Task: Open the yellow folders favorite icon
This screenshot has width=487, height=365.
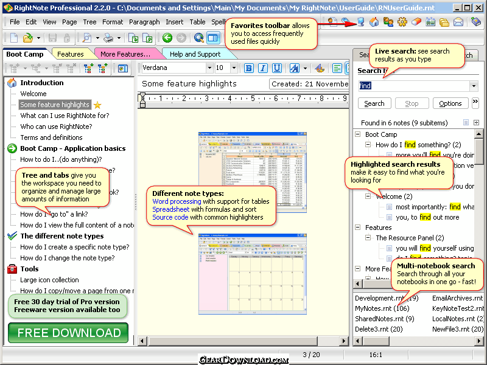Action: coord(444,22)
